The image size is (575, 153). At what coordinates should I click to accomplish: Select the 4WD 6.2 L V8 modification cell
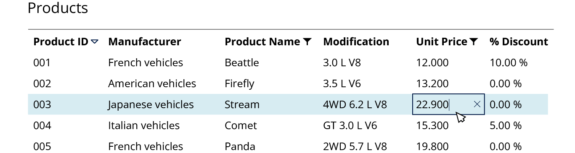(x=355, y=104)
